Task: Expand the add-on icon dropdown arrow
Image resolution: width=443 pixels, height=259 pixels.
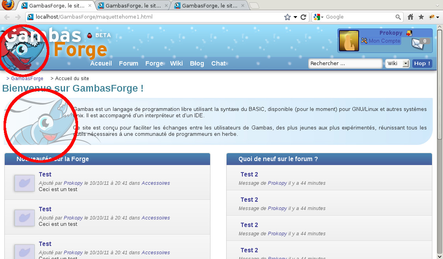Action: point(437,17)
